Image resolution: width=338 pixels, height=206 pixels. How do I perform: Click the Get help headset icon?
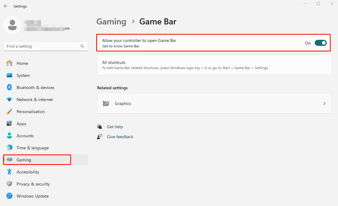point(99,127)
